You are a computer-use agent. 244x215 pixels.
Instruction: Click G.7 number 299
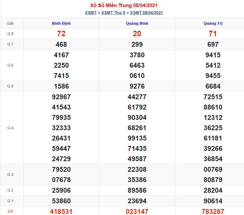pyautogui.click(x=137, y=45)
